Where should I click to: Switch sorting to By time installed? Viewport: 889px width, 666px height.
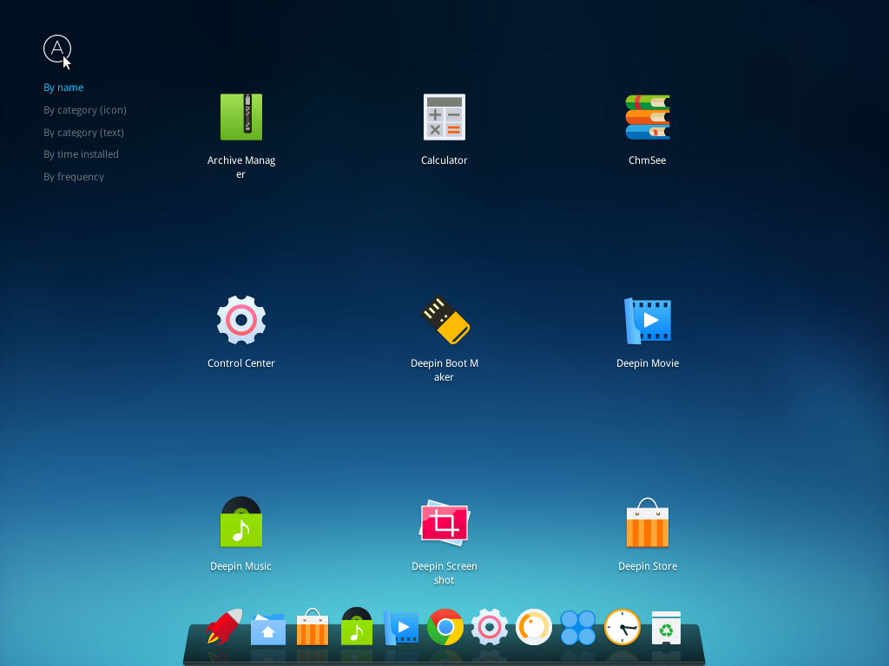click(x=81, y=153)
